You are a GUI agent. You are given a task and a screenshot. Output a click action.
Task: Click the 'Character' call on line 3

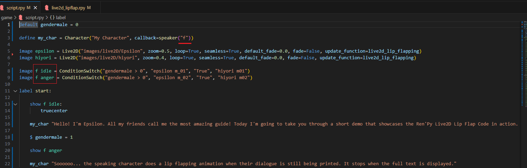pyautogui.click(x=77, y=38)
